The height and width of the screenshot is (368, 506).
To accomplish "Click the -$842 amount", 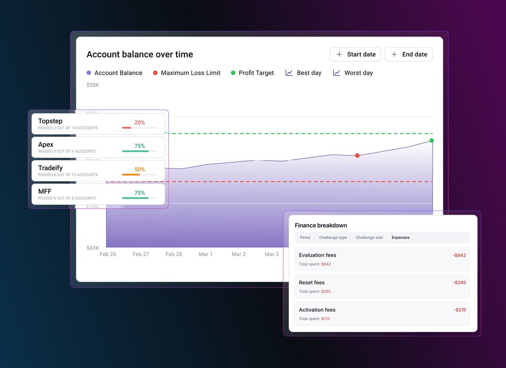I will click(x=459, y=255).
